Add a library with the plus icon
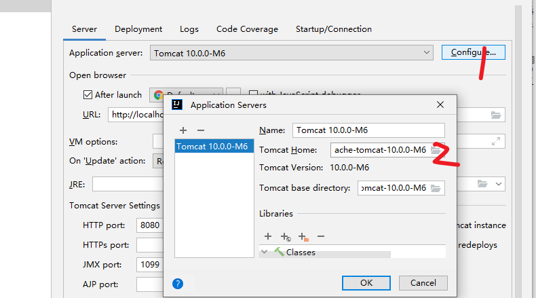Image resolution: width=536 pixels, height=298 pixels. (x=268, y=236)
